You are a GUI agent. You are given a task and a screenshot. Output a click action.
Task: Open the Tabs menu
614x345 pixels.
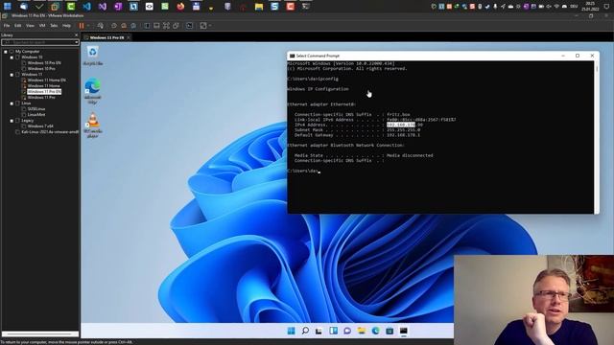pyautogui.click(x=54, y=26)
